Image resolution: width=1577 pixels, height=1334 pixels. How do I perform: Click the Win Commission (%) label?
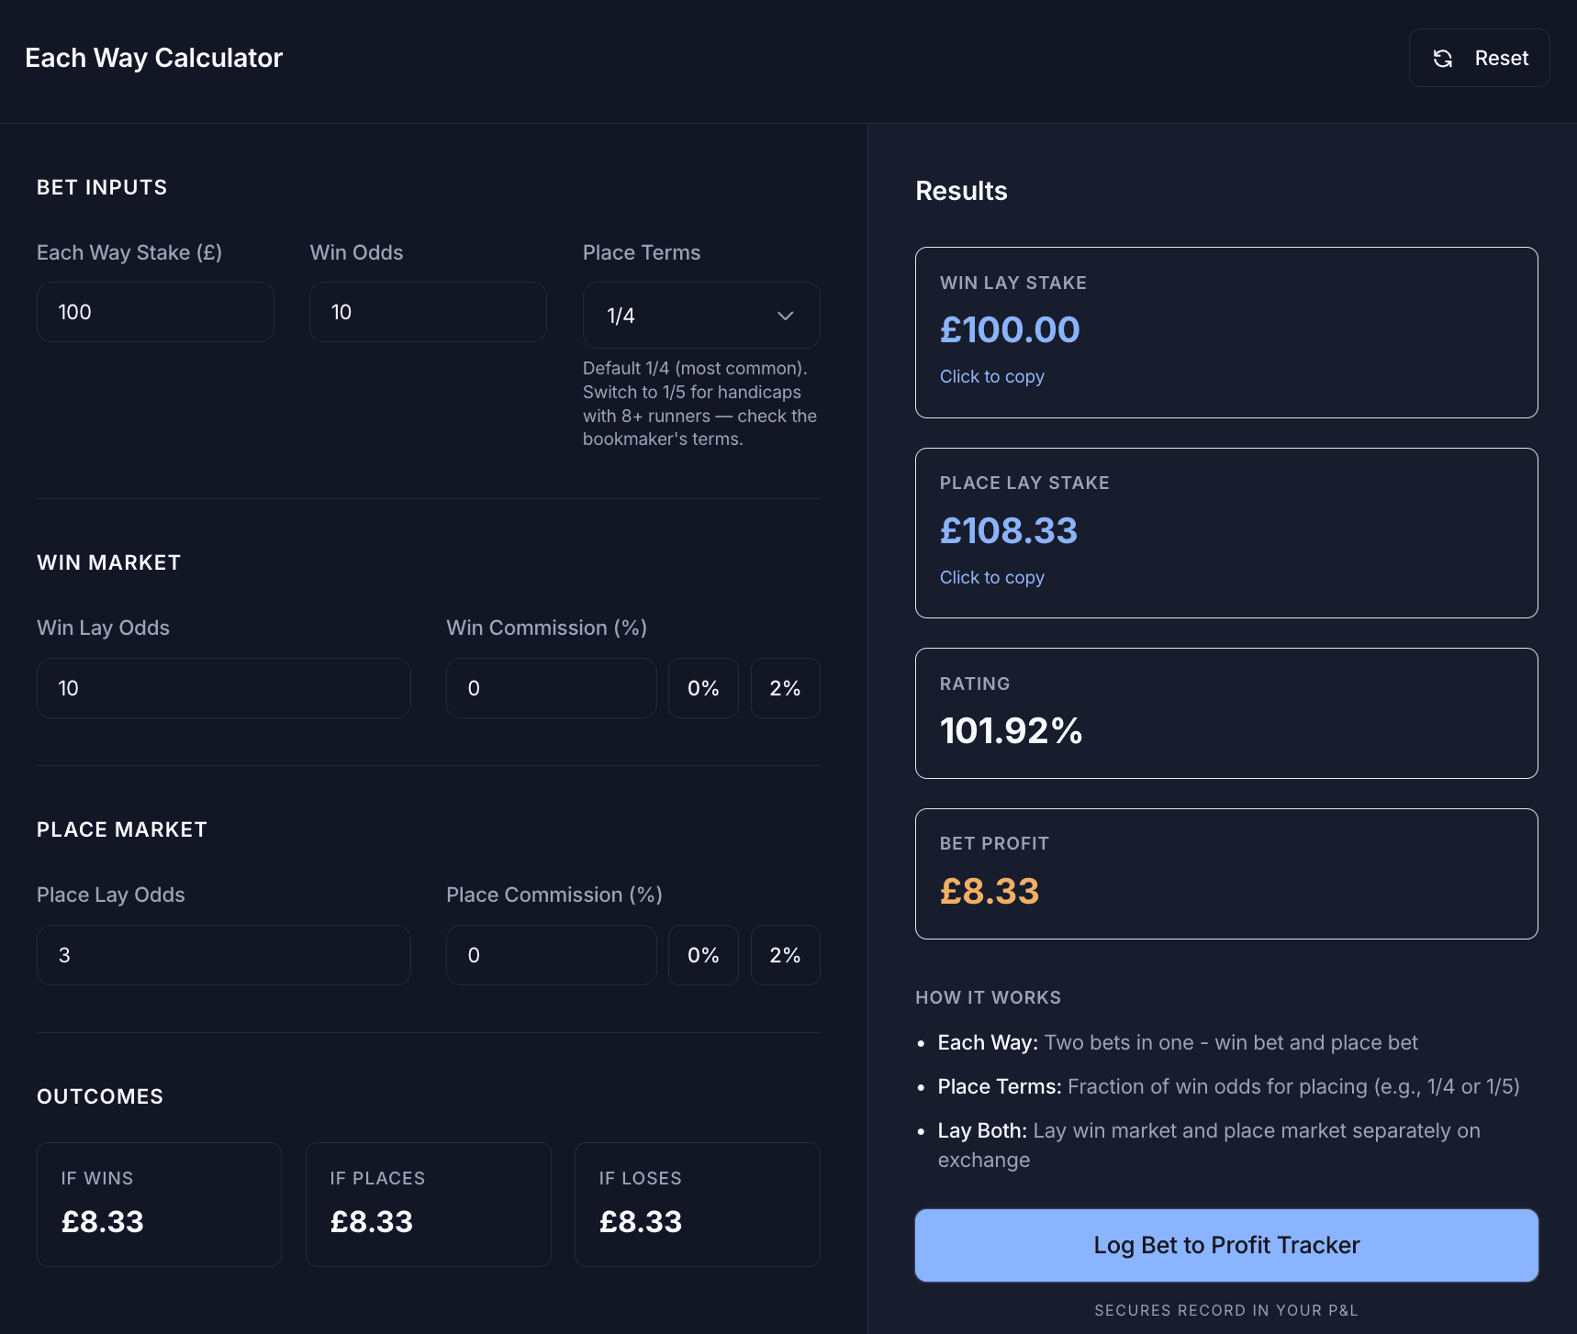pos(546,628)
